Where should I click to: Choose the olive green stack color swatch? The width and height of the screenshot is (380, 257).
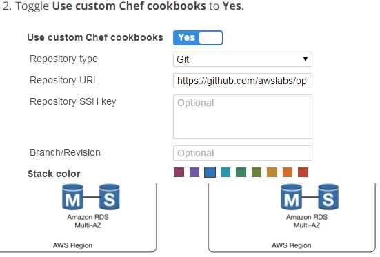tap(257, 172)
